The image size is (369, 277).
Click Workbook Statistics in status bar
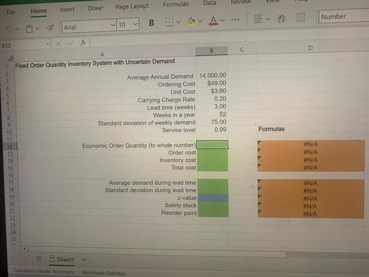(104, 273)
